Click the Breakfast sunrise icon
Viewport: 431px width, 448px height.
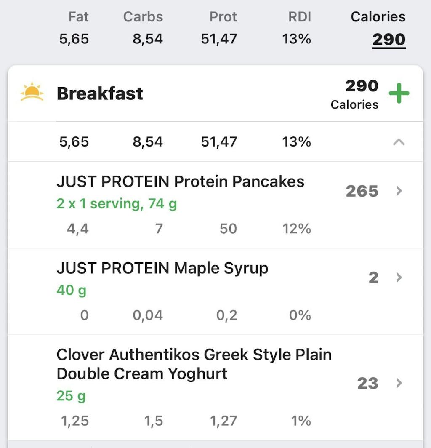coord(32,93)
